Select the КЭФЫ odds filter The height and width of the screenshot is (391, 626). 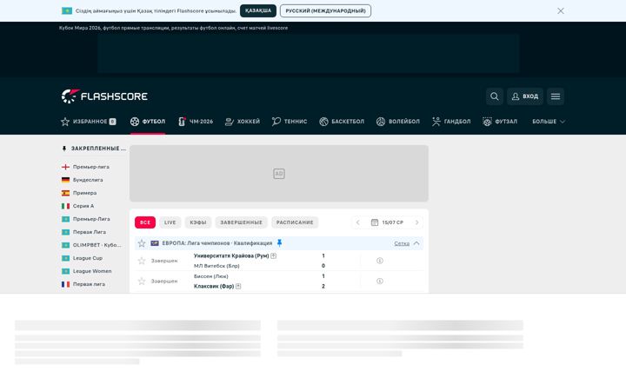[x=198, y=222]
